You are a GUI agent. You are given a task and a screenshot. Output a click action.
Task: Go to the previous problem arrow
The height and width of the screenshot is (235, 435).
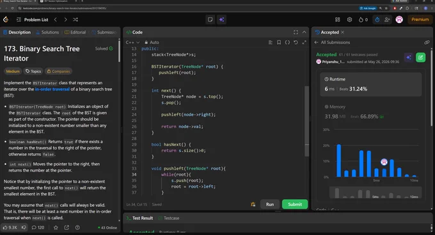point(56,20)
